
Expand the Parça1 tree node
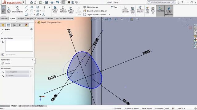tap(35, 22)
